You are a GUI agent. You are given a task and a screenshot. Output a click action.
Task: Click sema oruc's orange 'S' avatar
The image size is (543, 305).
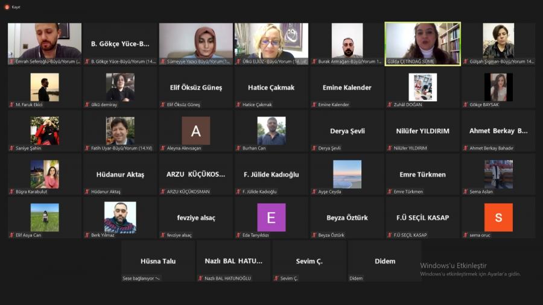(498, 217)
